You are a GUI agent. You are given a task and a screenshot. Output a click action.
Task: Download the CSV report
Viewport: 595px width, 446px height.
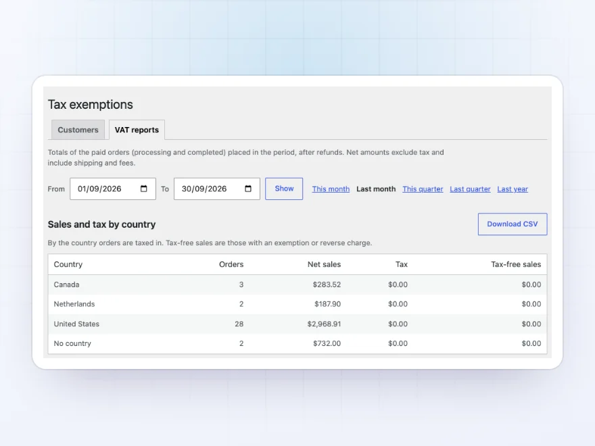pyautogui.click(x=513, y=224)
